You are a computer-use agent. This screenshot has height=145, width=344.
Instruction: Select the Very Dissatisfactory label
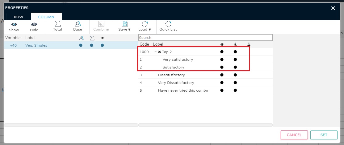pos(176,83)
